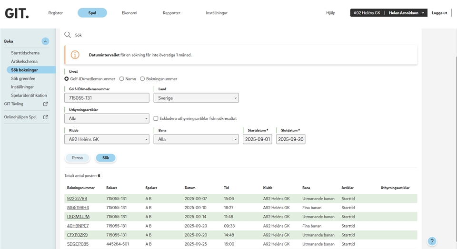
Task: Click the help question mark bubble
Action: pyautogui.click(x=431, y=241)
